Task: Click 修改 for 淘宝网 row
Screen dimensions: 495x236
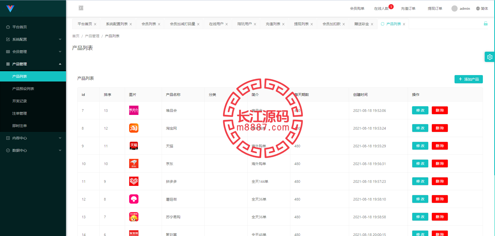Action: click(x=420, y=128)
